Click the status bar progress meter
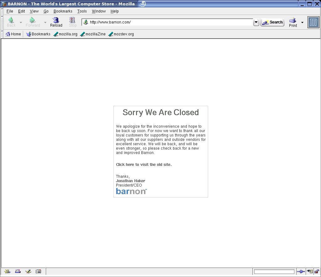 (x=274, y=271)
